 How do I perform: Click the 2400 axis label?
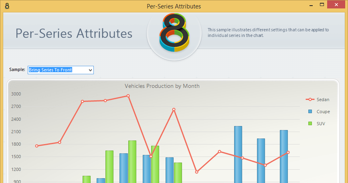(x=16, y=119)
